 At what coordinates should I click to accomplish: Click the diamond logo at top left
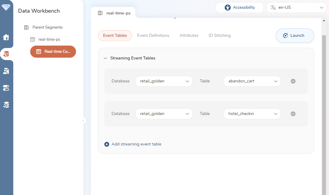pos(6,7)
